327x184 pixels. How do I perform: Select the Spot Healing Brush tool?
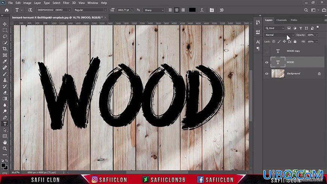tap(5, 67)
